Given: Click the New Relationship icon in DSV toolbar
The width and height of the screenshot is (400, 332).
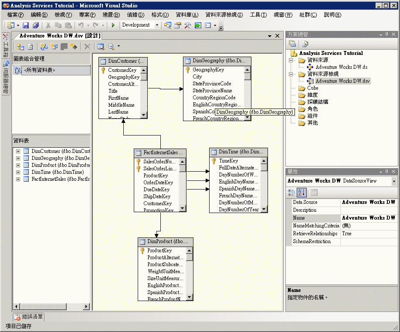Looking at the screenshot, I should click(x=74, y=47).
